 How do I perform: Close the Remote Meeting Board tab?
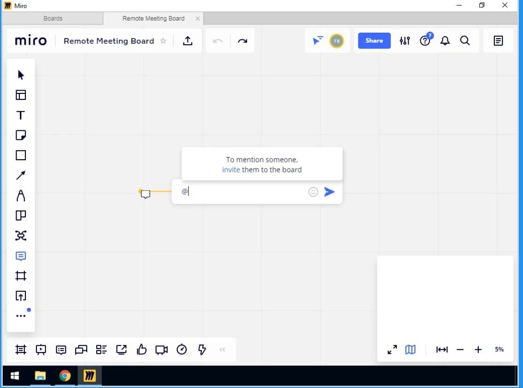198,19
